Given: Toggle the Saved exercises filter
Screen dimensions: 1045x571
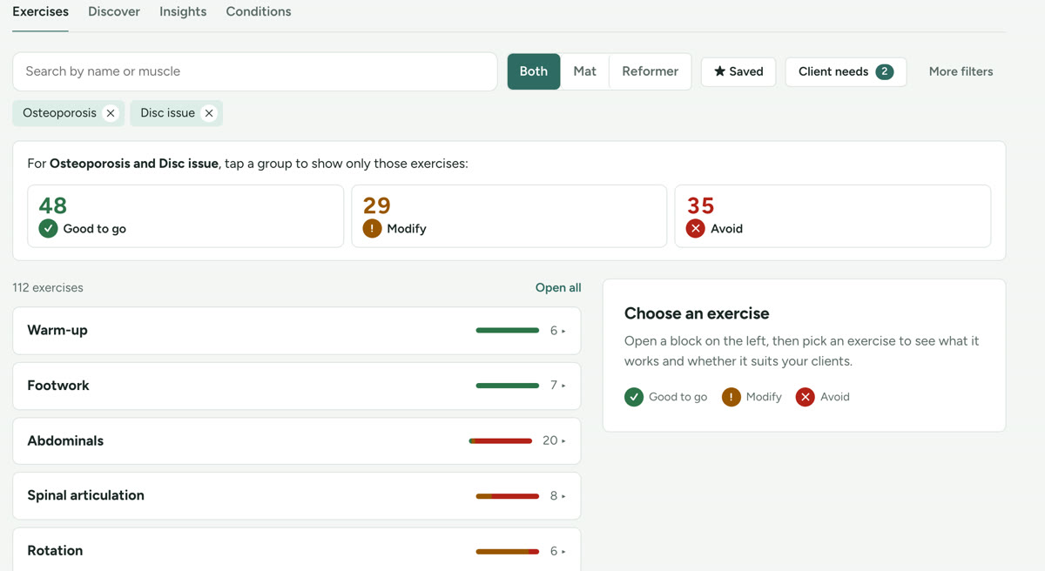Looking at the screenshot, I should (738, 71).
